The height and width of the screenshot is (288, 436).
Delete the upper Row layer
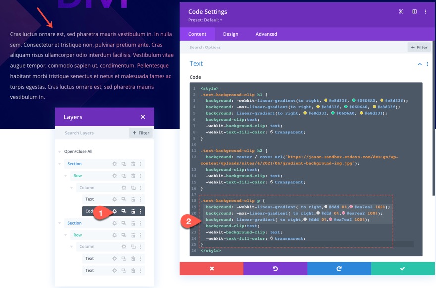[x=133, y=176]
